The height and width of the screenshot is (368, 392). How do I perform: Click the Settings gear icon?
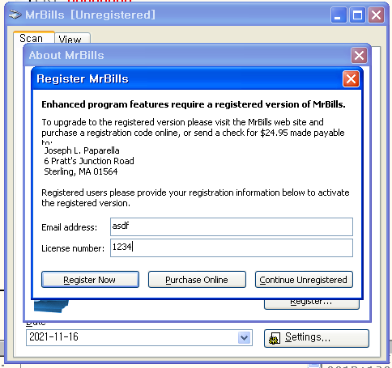pos(275,338)
